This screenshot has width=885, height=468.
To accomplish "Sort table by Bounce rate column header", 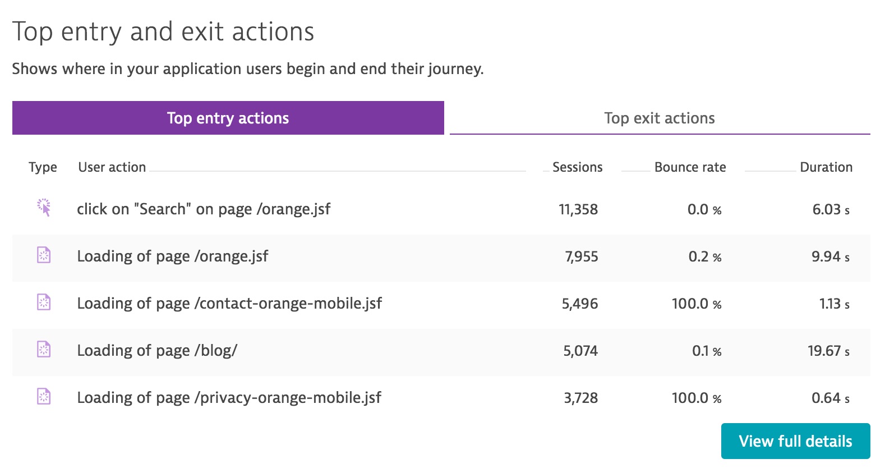I will pos(690,167).
